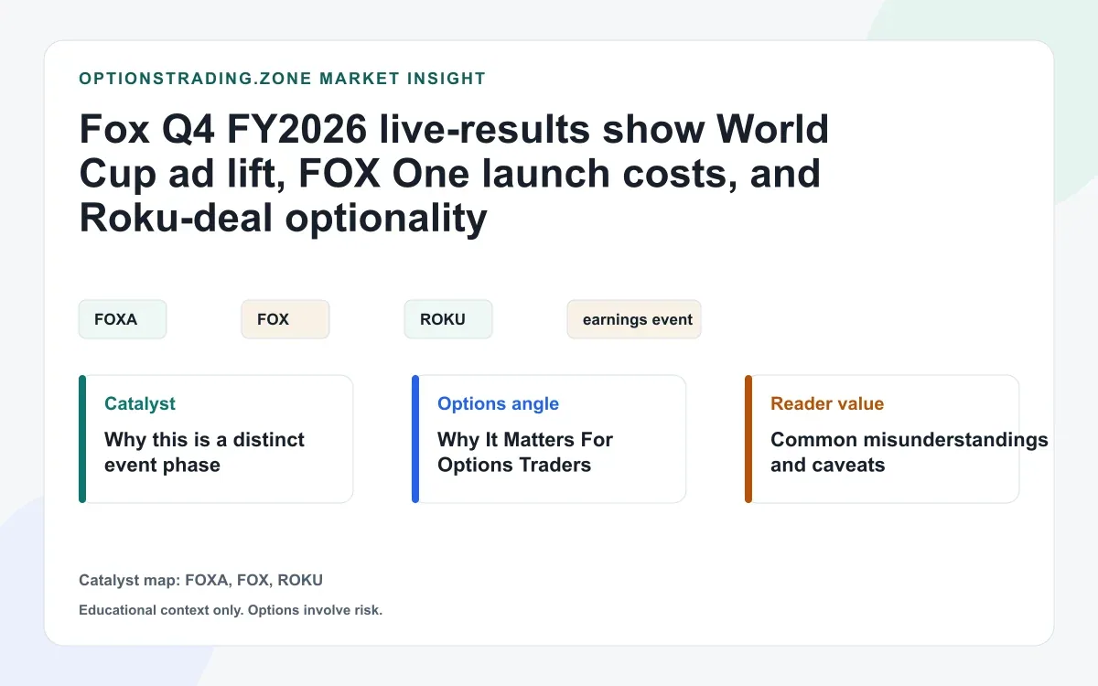
Task: Click the FOXA ticker tag
Action: point(123,319)
